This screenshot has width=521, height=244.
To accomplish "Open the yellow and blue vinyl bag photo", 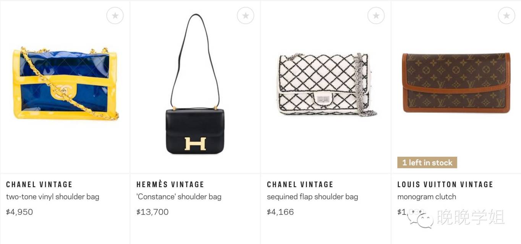I will click(x=65, y=83).
